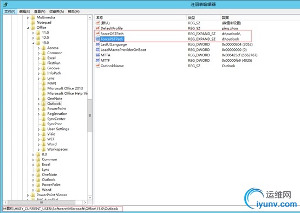Open the 帮助(H) menu
The height and width of the screenshot is (213, 300).
coord(74,11)
